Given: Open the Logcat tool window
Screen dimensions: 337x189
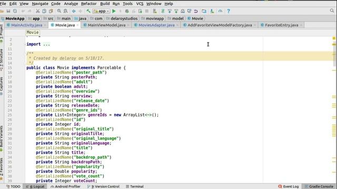Looking at the screenshot, I should (x=35, y=186).
